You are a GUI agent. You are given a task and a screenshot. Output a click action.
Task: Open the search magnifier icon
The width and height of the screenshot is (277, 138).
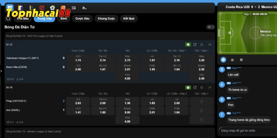[x=8, y=19]
